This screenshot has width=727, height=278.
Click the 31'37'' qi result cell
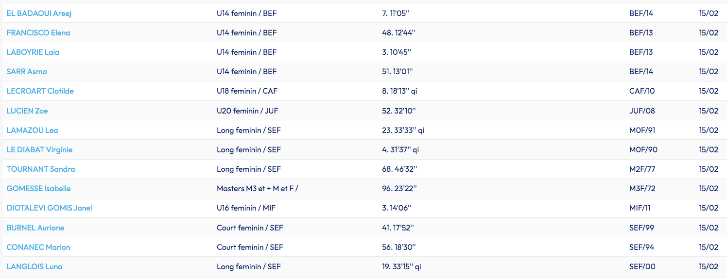coord(400,149)
